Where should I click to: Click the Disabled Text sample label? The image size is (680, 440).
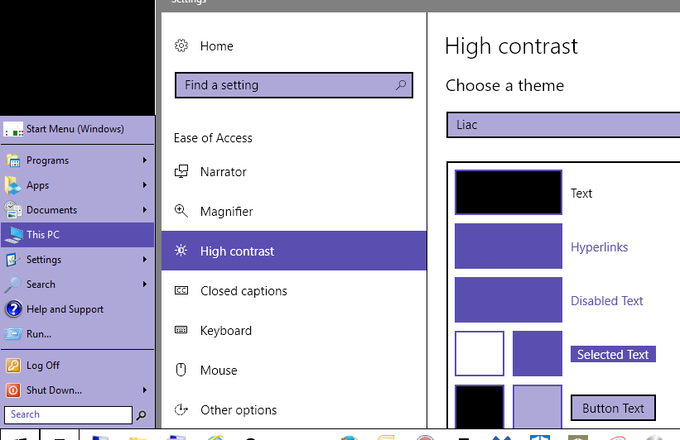(607, 300)
